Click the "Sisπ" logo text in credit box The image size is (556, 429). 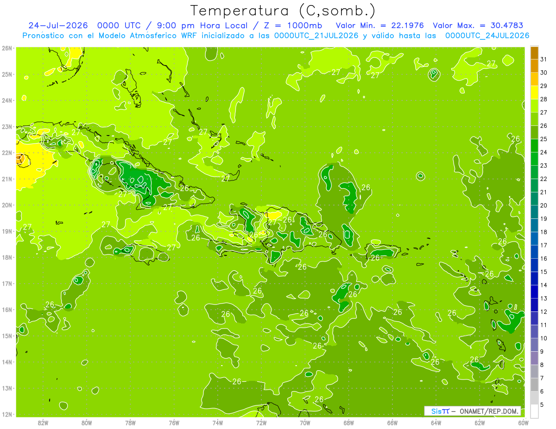tap(440, 411)
